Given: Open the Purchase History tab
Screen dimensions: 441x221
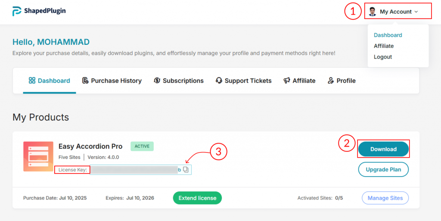Looking at the screenshot, I should (116, 81).
